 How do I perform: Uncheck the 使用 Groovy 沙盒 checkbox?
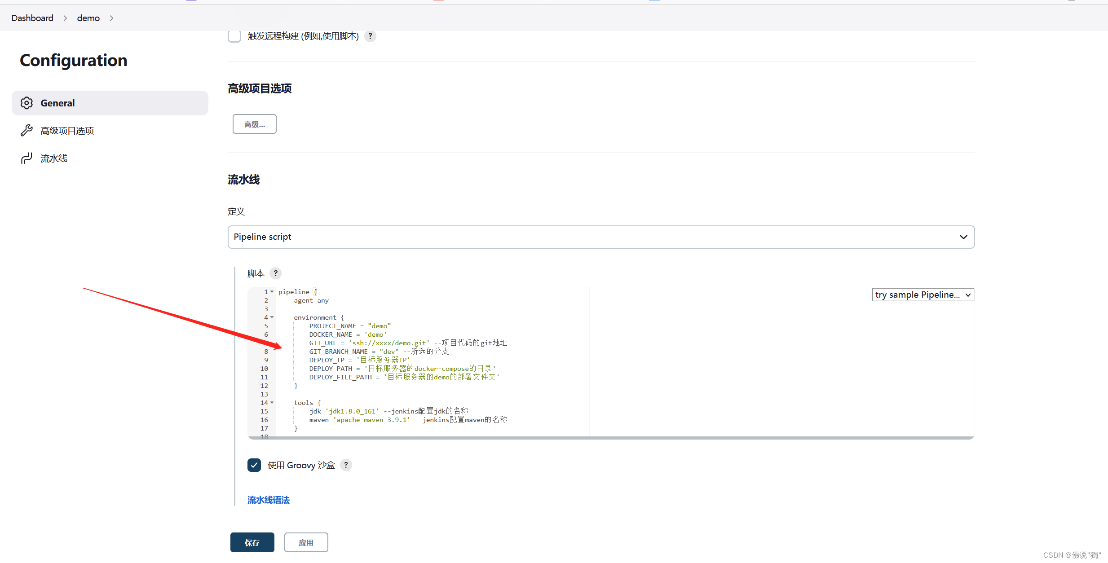[x=254, y=465]
